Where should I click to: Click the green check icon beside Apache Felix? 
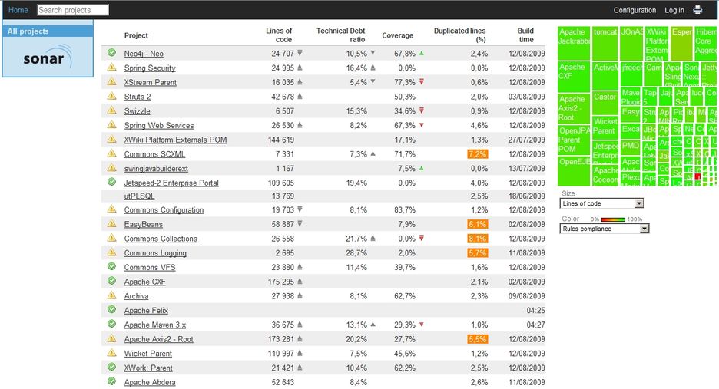[111, 309]
